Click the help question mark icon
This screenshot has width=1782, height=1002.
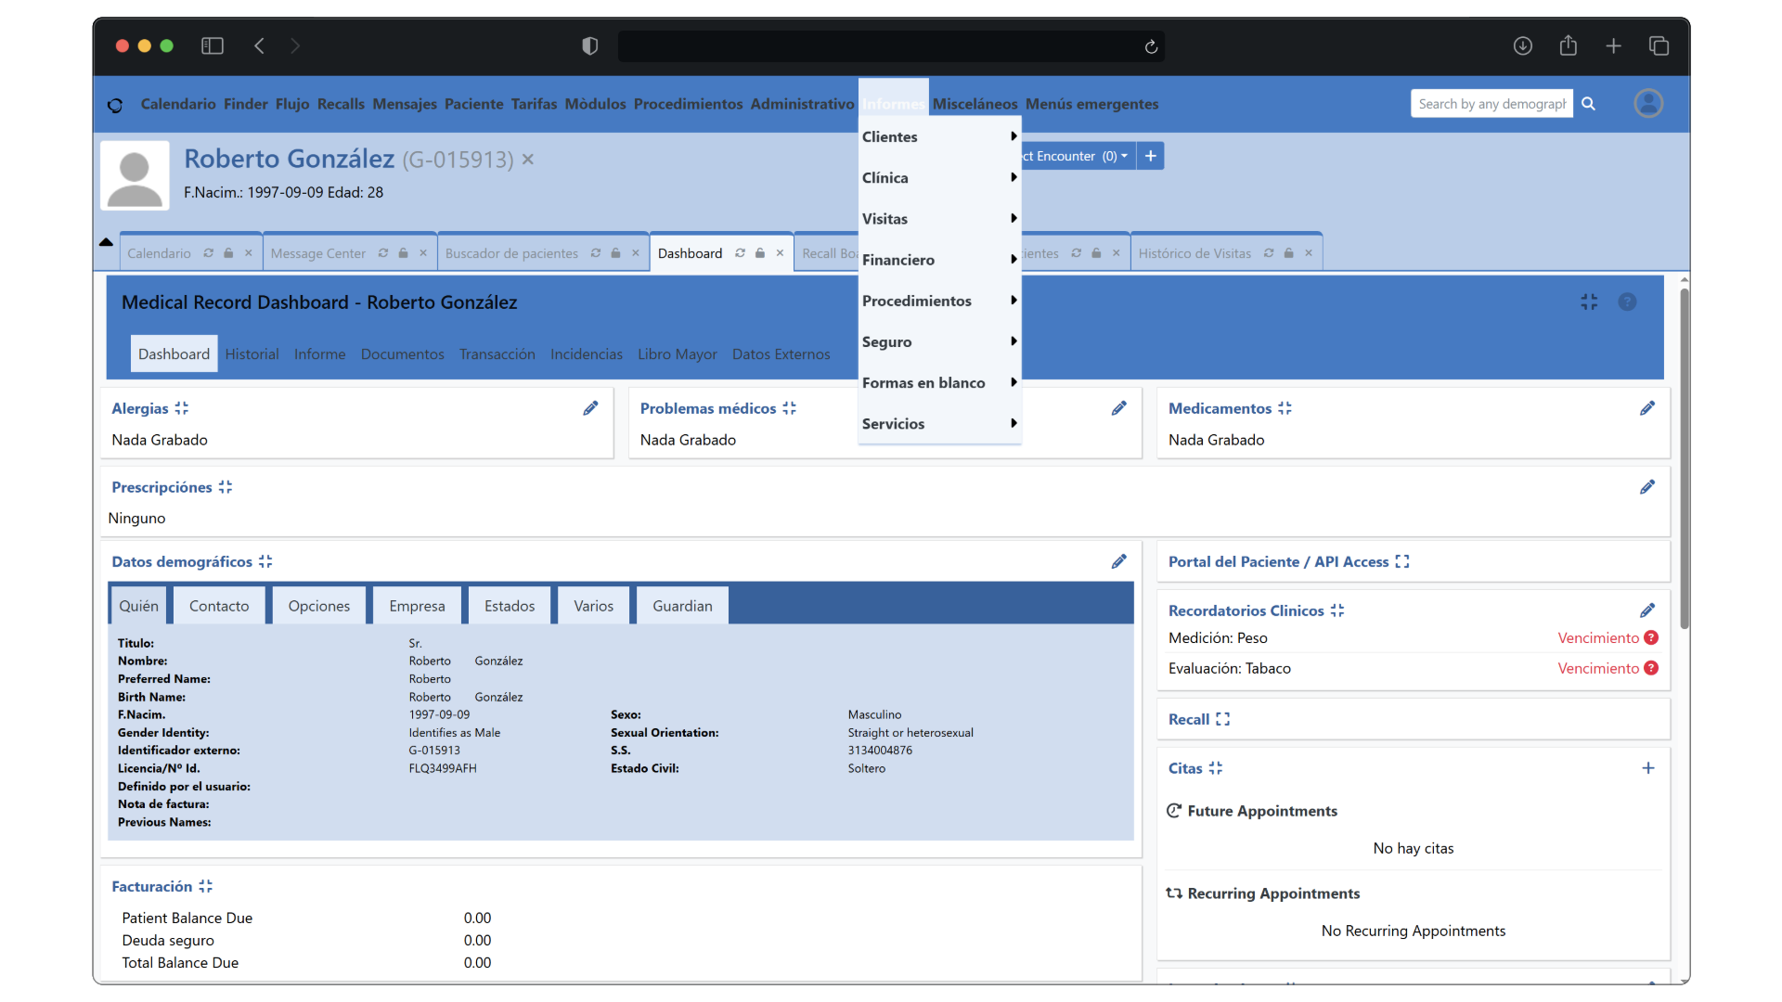[x=1627, y=302]
